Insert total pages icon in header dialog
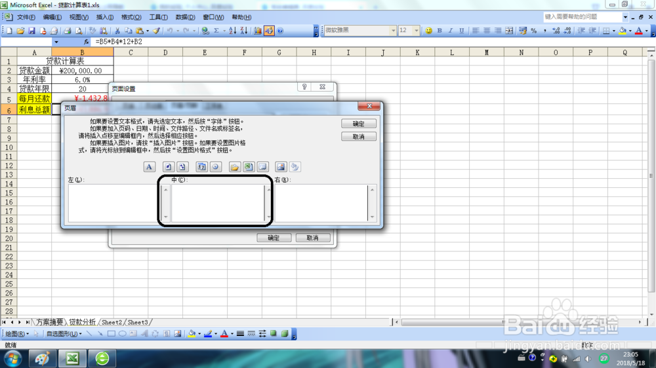Viewport: 656px width, 368px height. click(x=182, y=167)
